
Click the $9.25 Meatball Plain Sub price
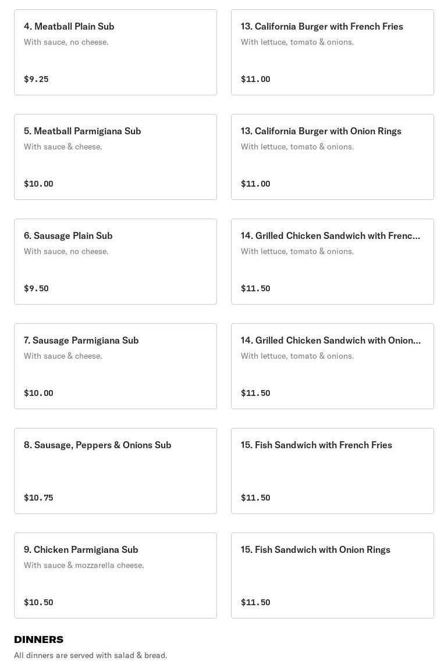click(36, 79)
